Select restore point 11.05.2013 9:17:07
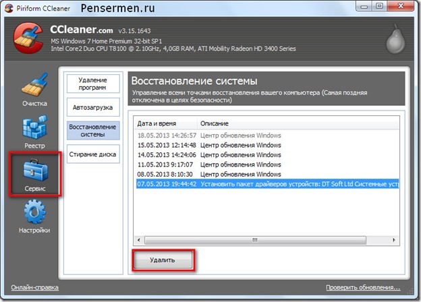Image resolution: width=421 pixels, height=302 pixels. [267, 164]
